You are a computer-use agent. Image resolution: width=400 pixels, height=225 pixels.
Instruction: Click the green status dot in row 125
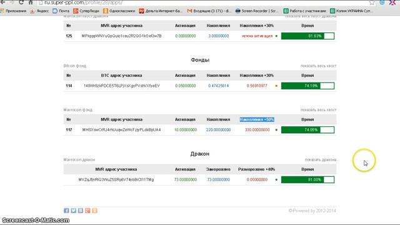(x=276, y=36)
